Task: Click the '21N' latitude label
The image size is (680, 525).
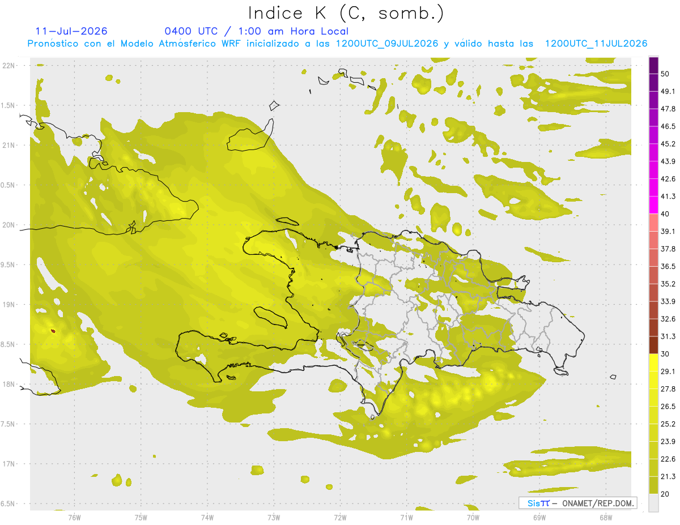Action: (x=8, y=146)
